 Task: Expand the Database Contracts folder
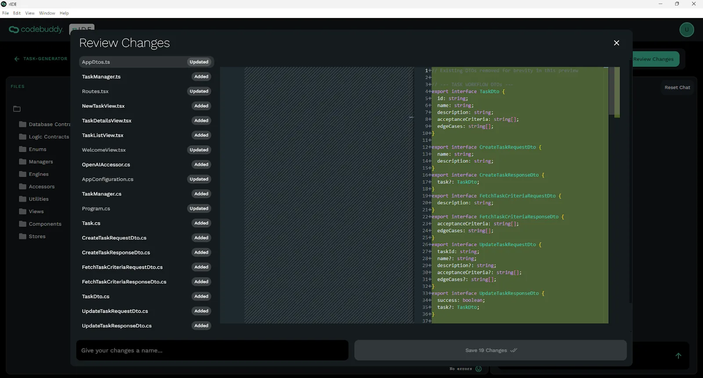point(44,124)
